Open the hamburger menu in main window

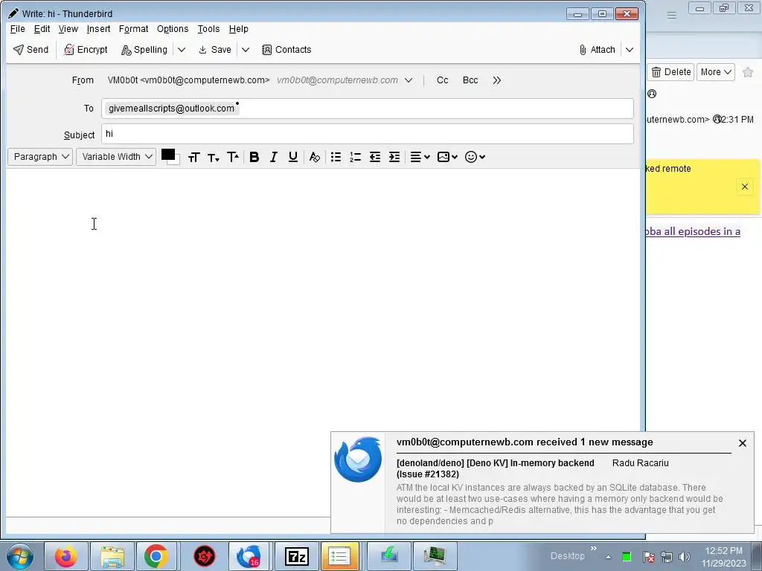[672, 15]
